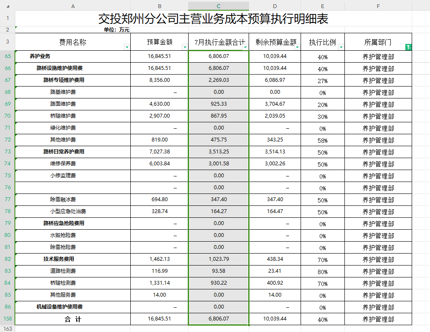Click execution ratio 58%

click(323, 140)
